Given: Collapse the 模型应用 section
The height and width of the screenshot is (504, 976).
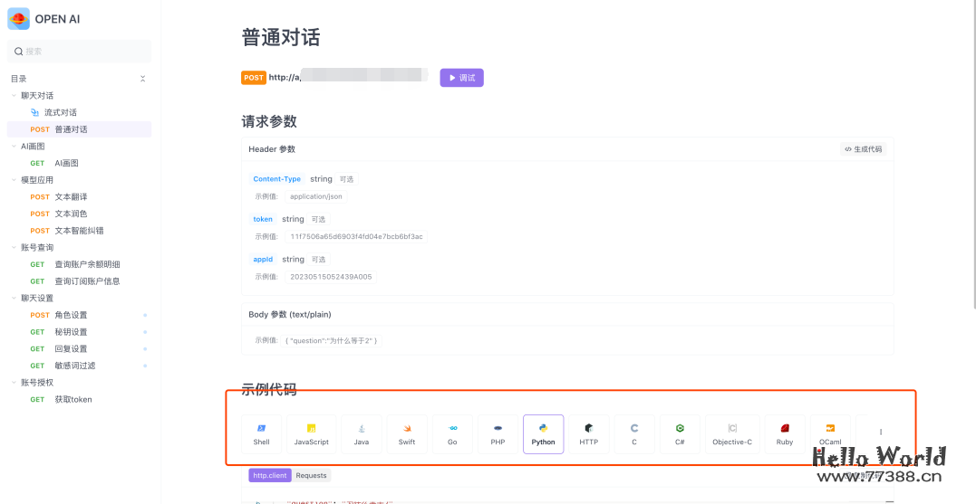Looking at the screenshot, I should click(x=14, y=179).
